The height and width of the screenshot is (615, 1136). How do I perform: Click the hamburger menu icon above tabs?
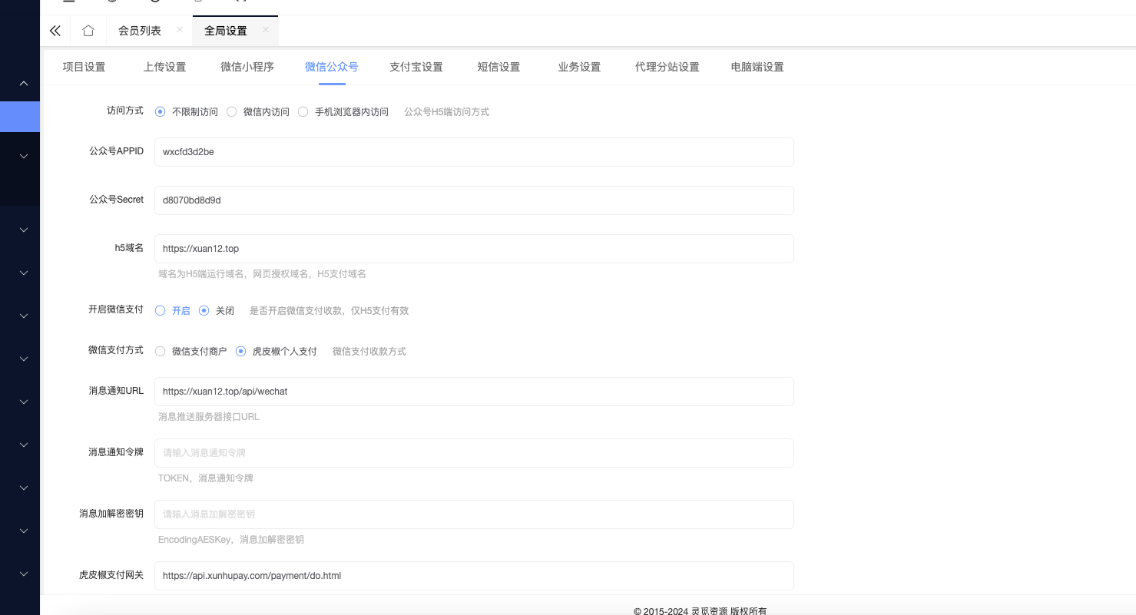[x=69, y=3]
